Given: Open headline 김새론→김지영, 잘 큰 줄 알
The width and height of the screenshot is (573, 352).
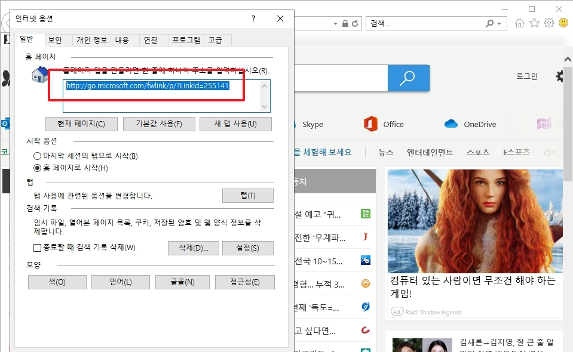Looking at the screenshot, I should tap(507, 342).
